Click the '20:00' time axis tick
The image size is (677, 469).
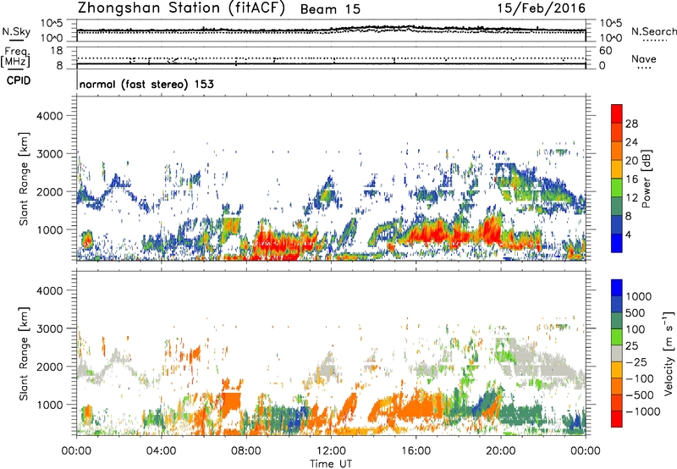point(501,451)
